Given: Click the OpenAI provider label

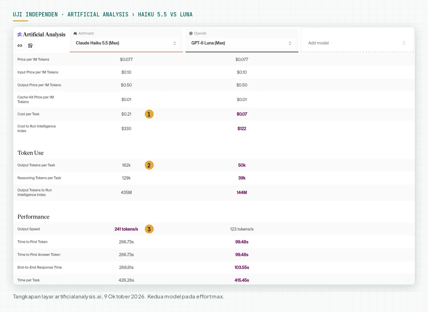Looking at the screenshot, I should click(x=198, y=33).
